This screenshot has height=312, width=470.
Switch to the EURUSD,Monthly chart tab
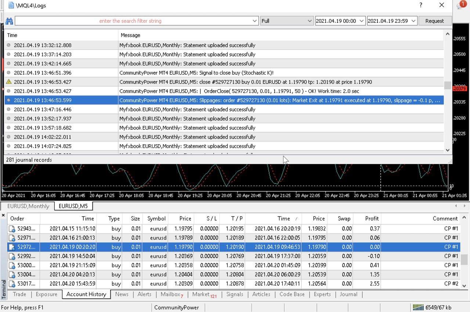coord(28,206)
